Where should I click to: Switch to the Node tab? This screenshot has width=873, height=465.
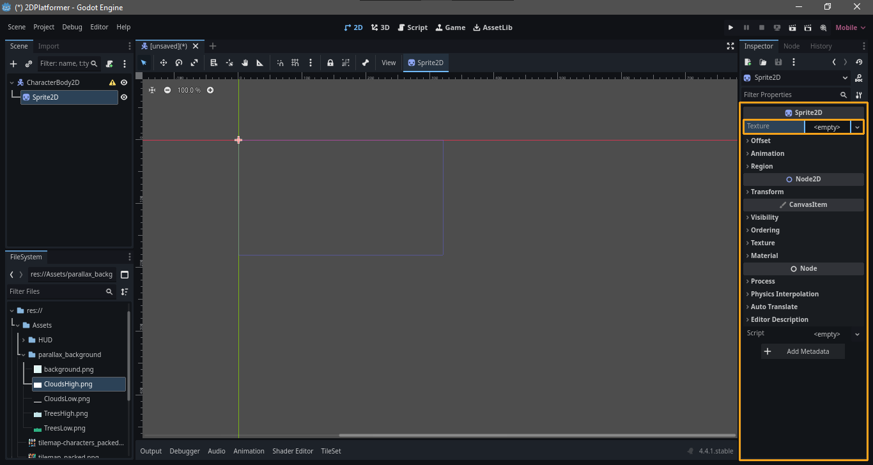pos(791,46)
